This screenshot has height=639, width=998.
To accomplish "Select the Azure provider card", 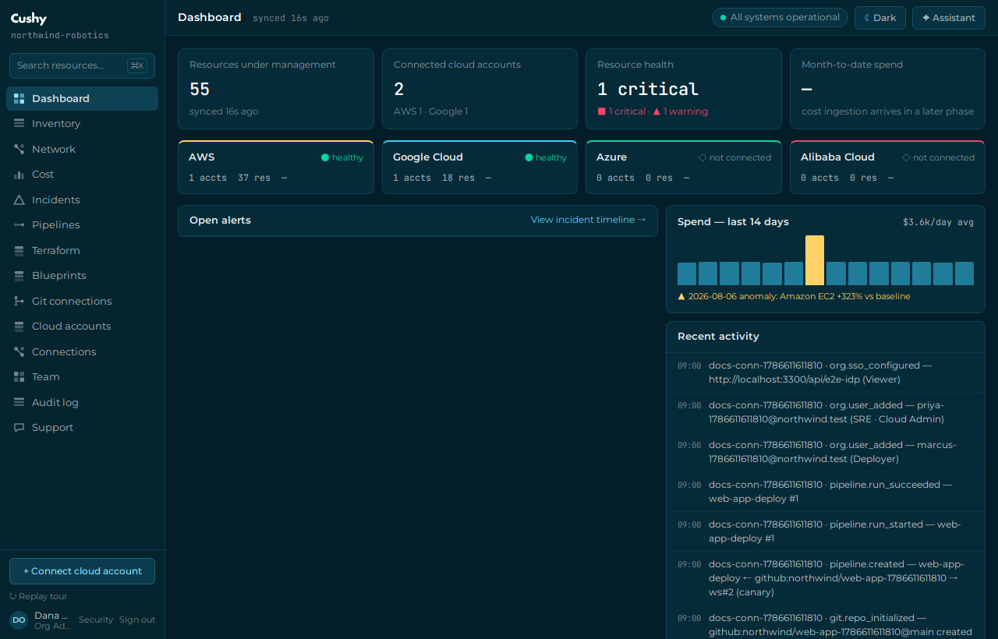I will 684,167.
